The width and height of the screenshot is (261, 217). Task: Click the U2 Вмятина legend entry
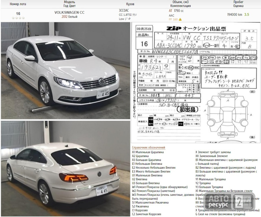(x=140, y=179)
